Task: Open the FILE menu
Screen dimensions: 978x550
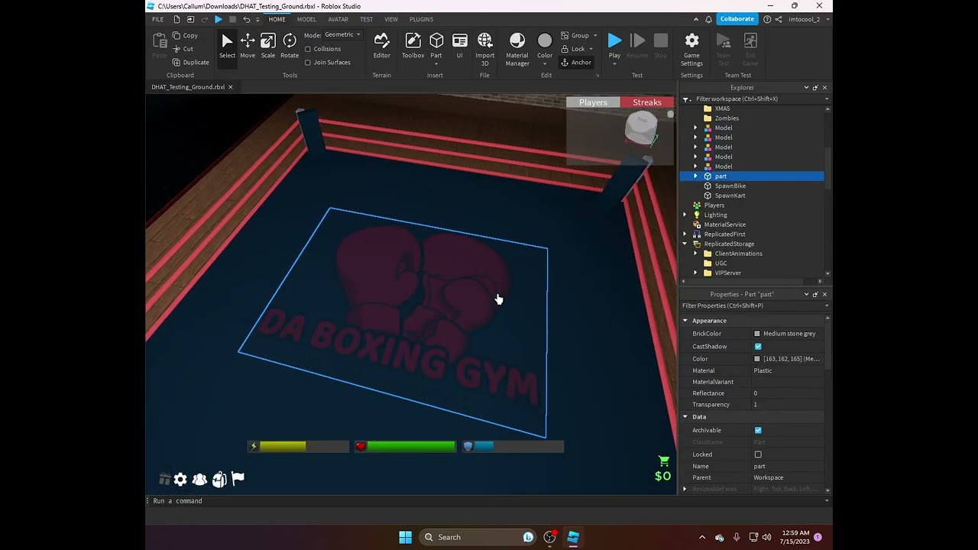Action: [157, 19]
